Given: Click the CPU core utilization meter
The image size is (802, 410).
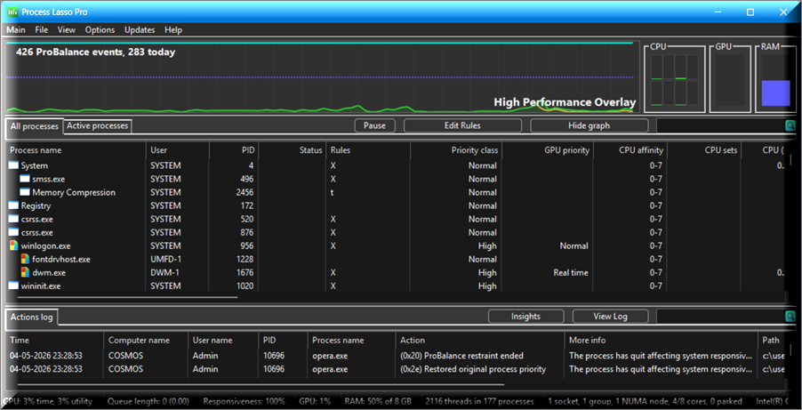Looking at the screenshot, I should click(674, 80).
